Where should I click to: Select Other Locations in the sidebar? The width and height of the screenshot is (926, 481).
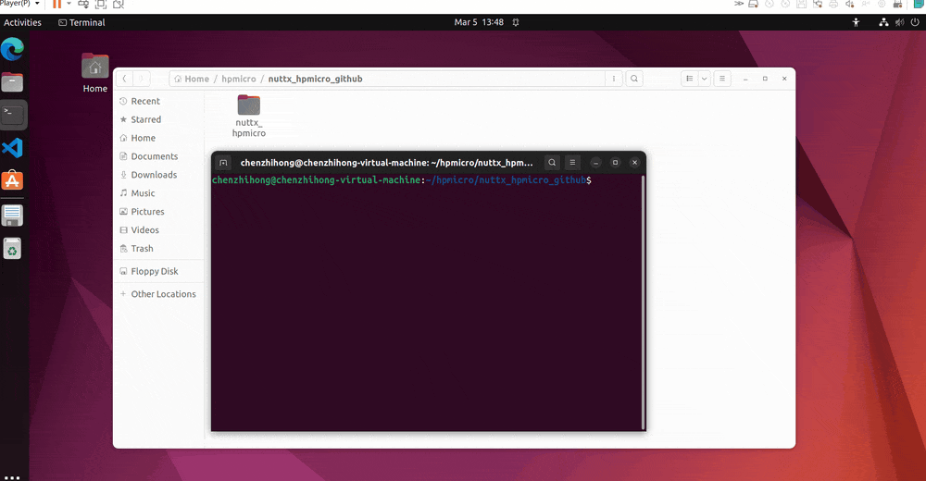163,294
